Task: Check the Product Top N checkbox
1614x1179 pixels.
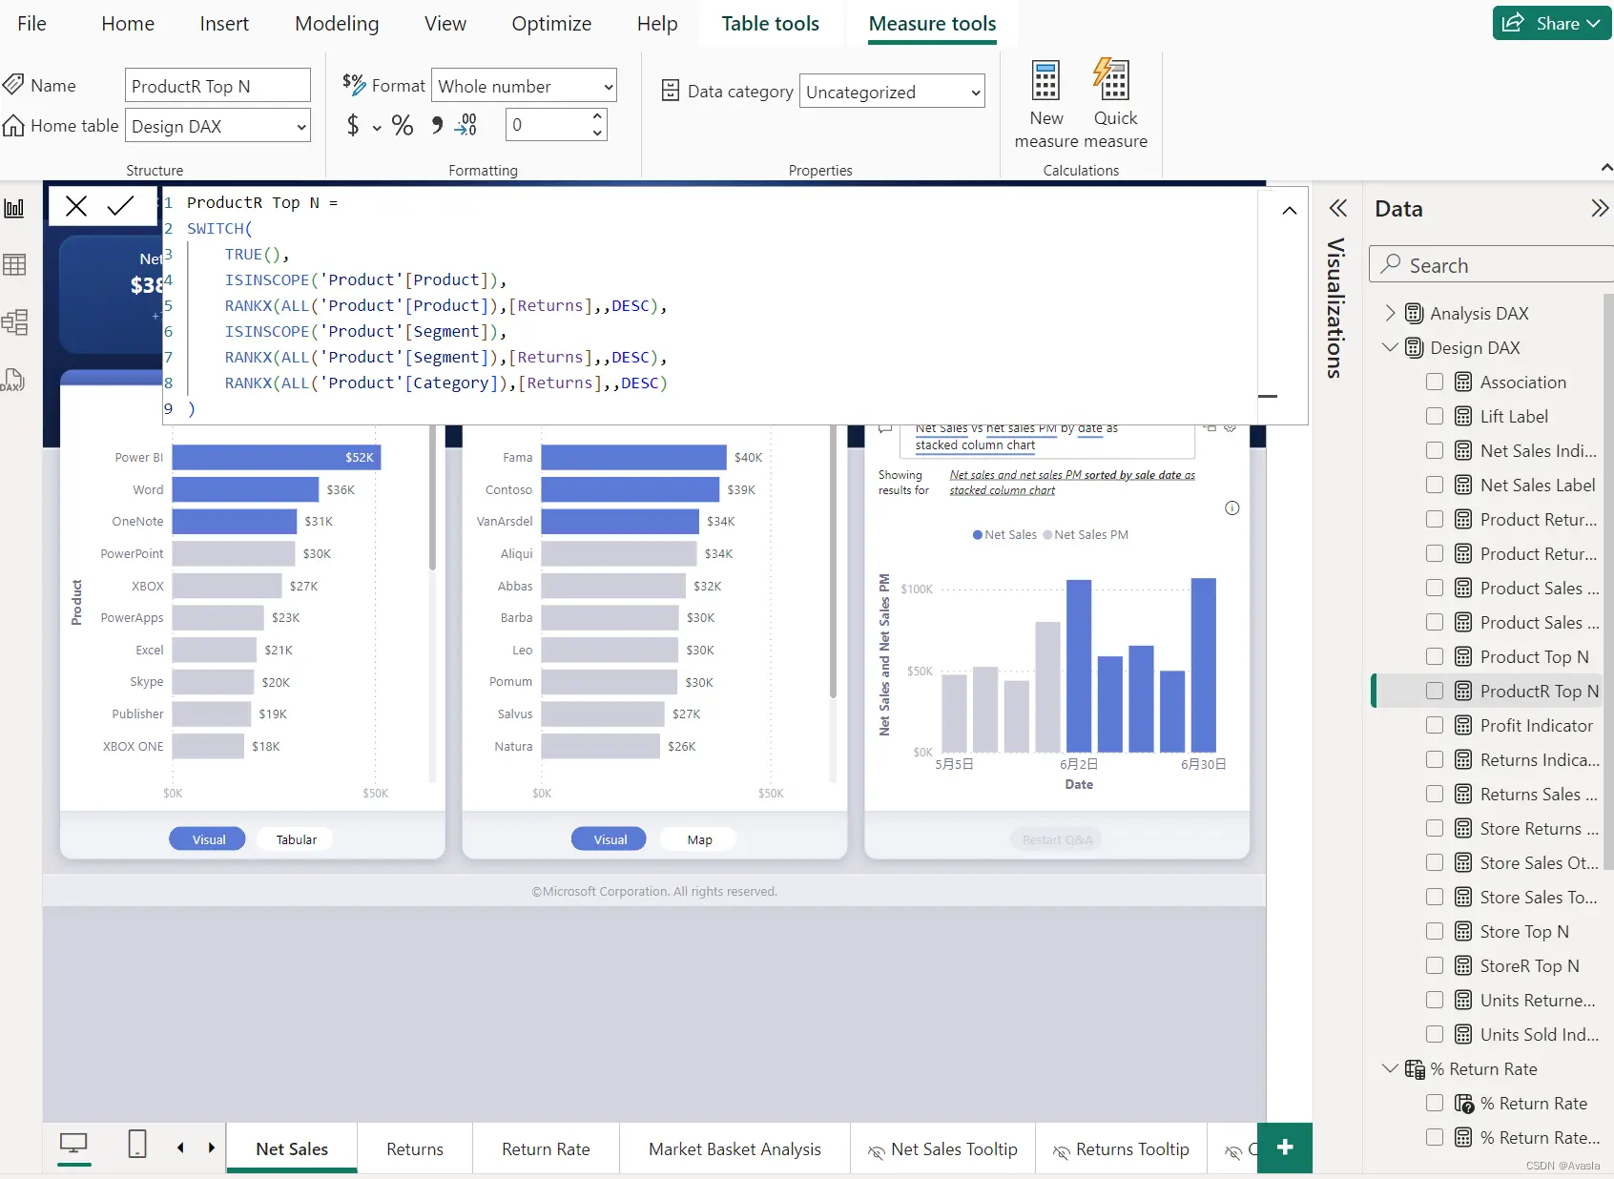Action: pos(1434,656)
